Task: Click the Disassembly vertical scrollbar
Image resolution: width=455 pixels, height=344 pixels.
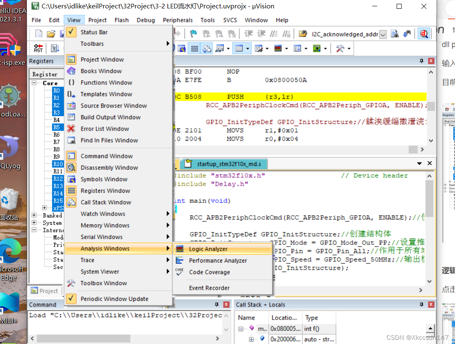Action: (431, 106)
